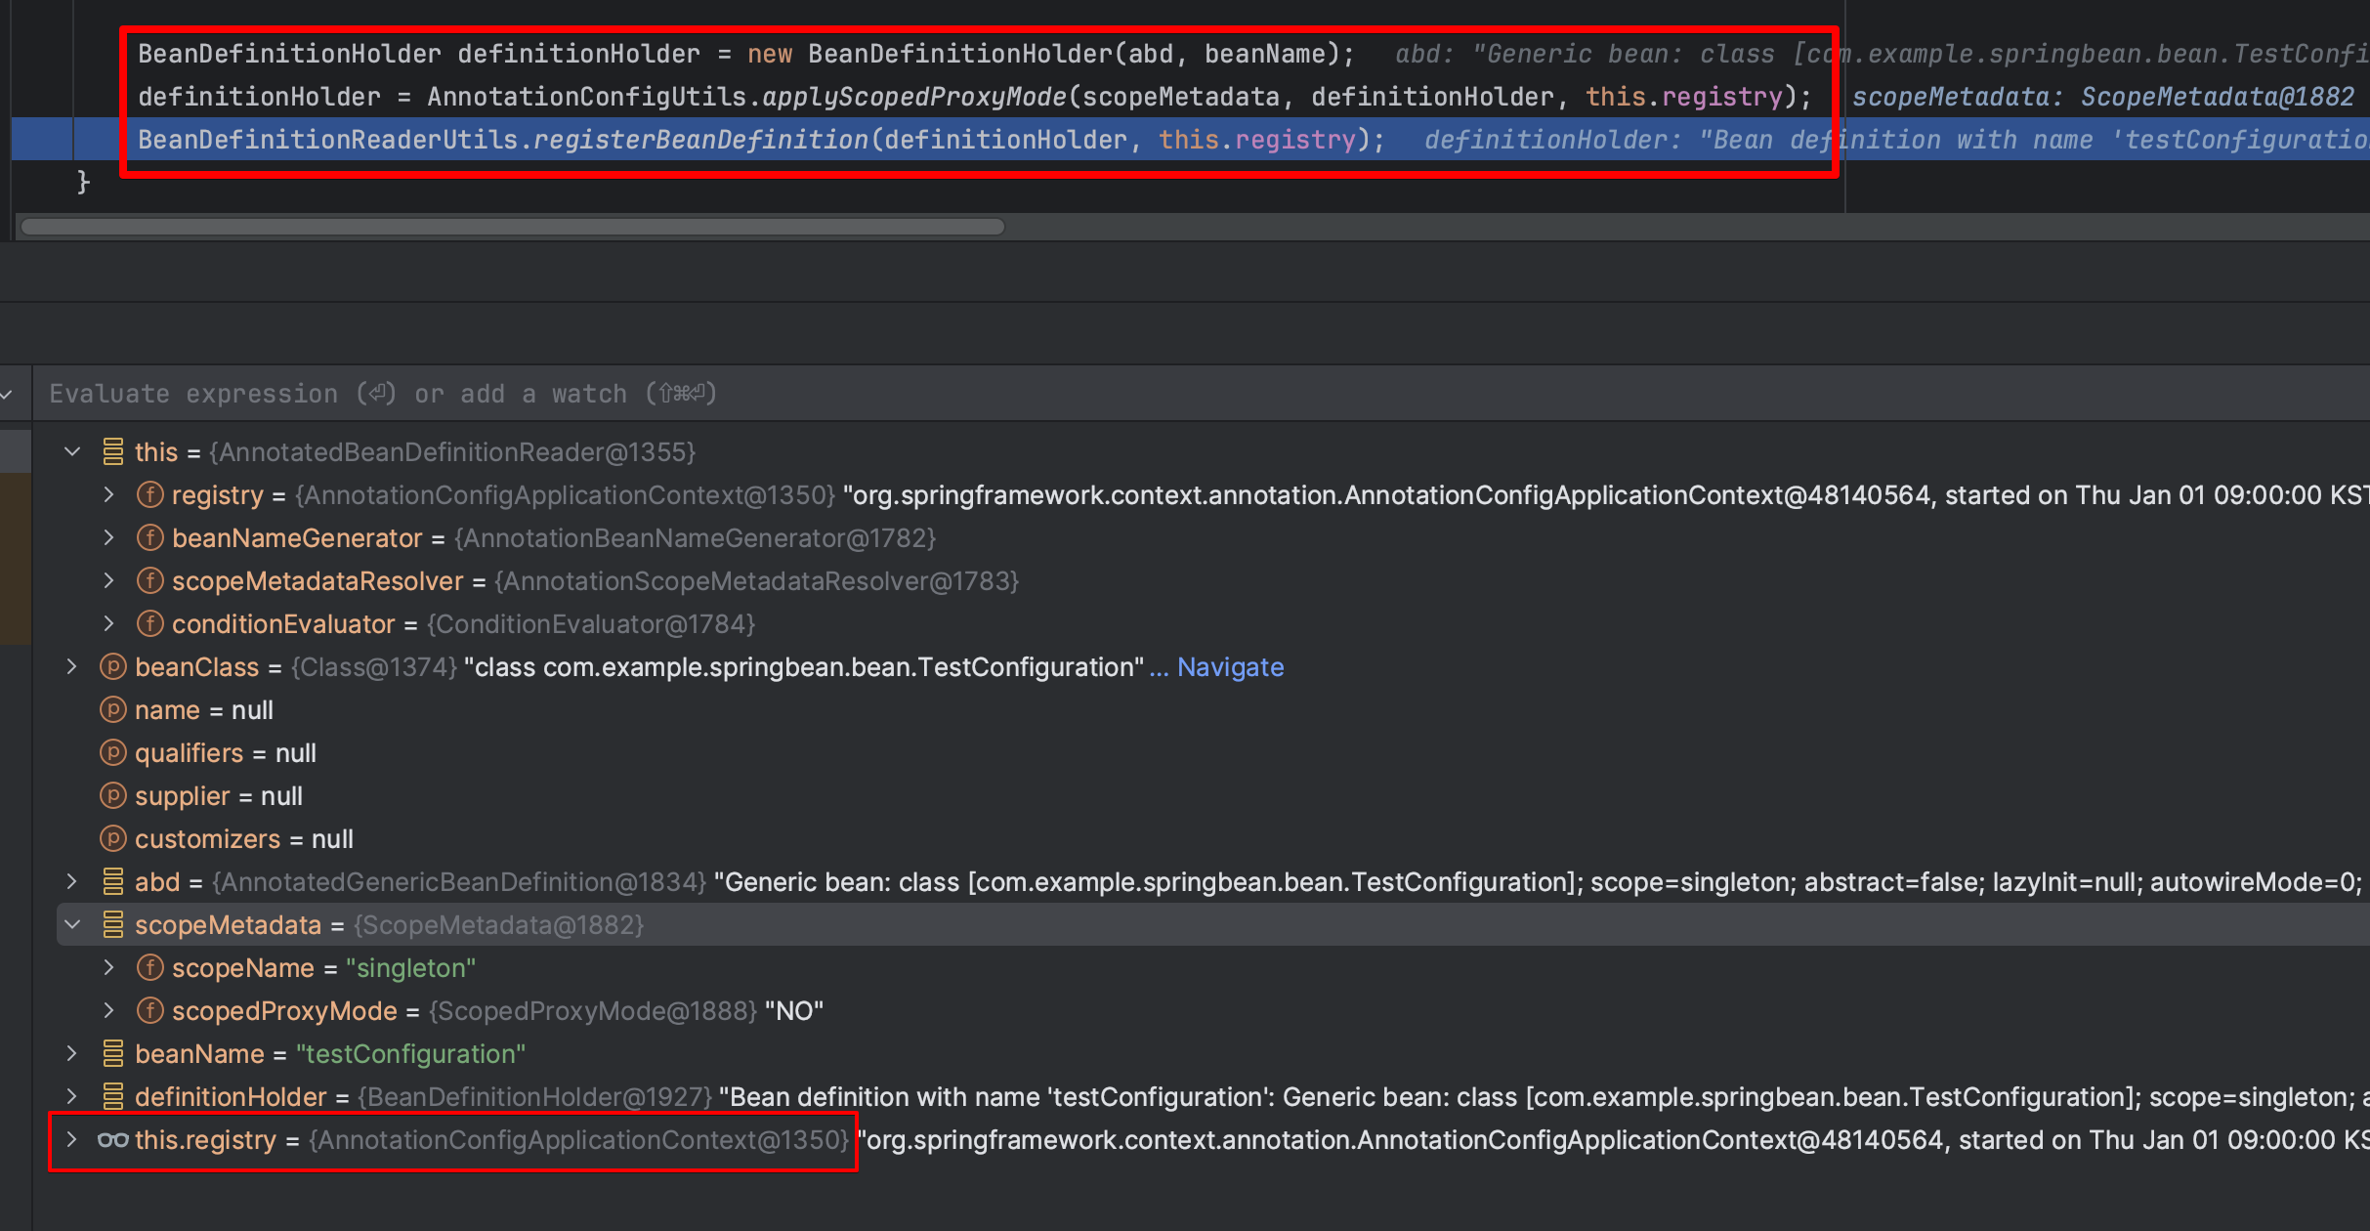
Task: Click the scopeMetadataResolver field icon
Action: 149,581
